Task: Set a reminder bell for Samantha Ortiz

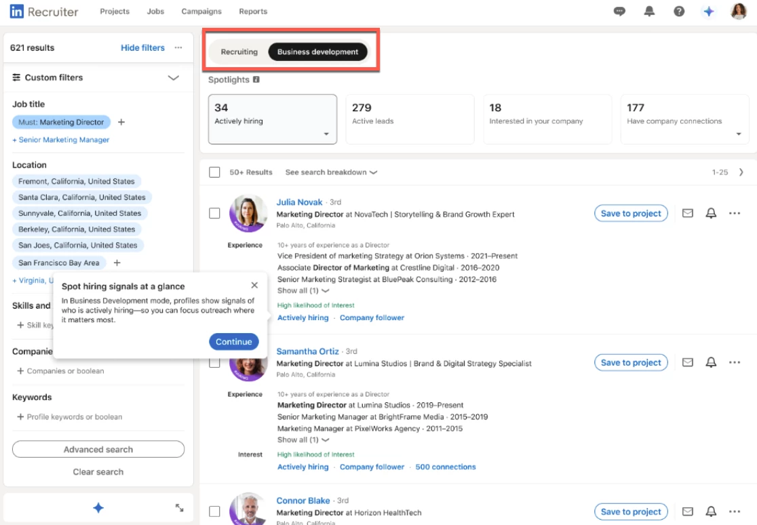Action: click(711, 362)
